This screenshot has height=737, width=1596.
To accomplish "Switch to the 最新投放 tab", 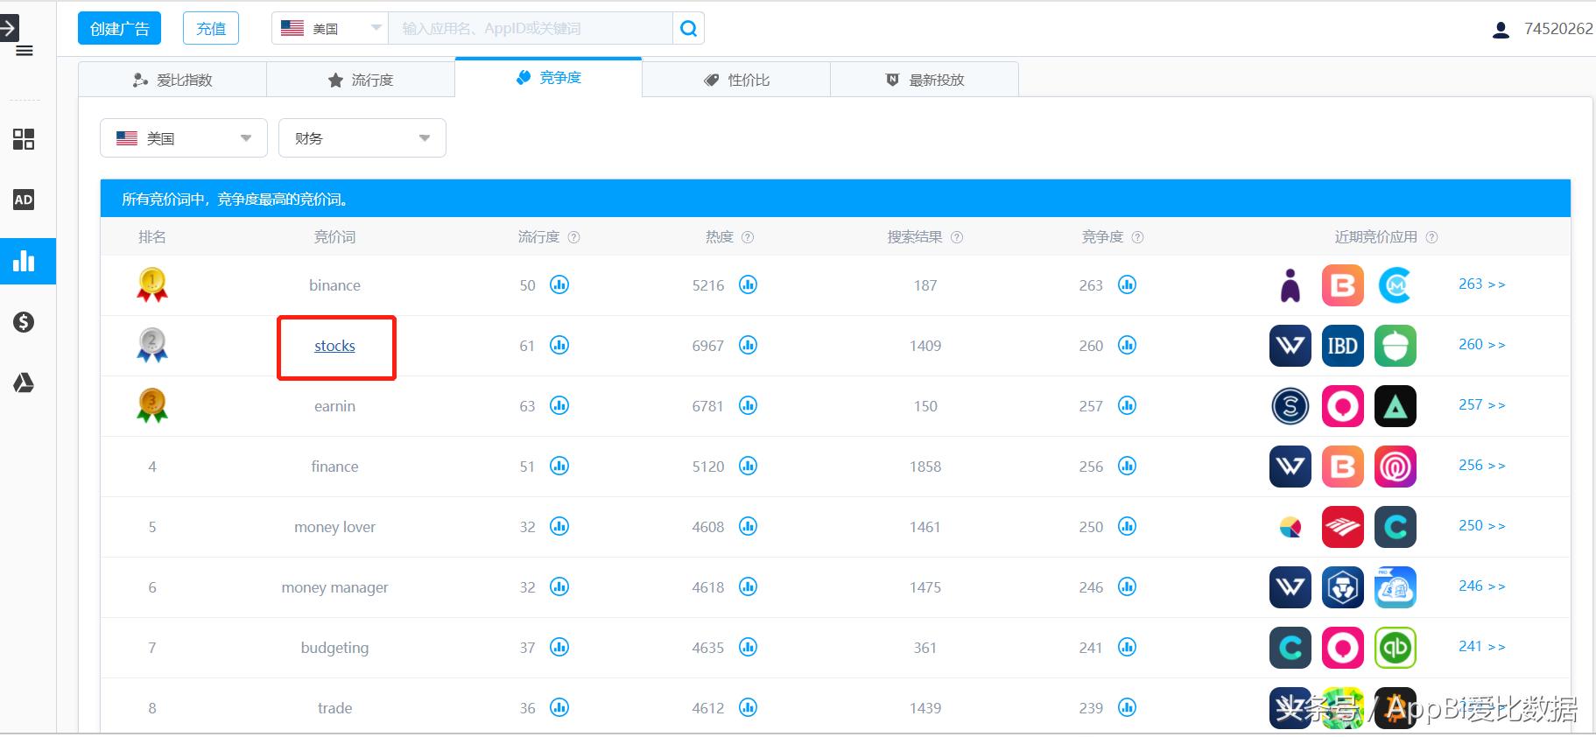I will pos(925,80).
